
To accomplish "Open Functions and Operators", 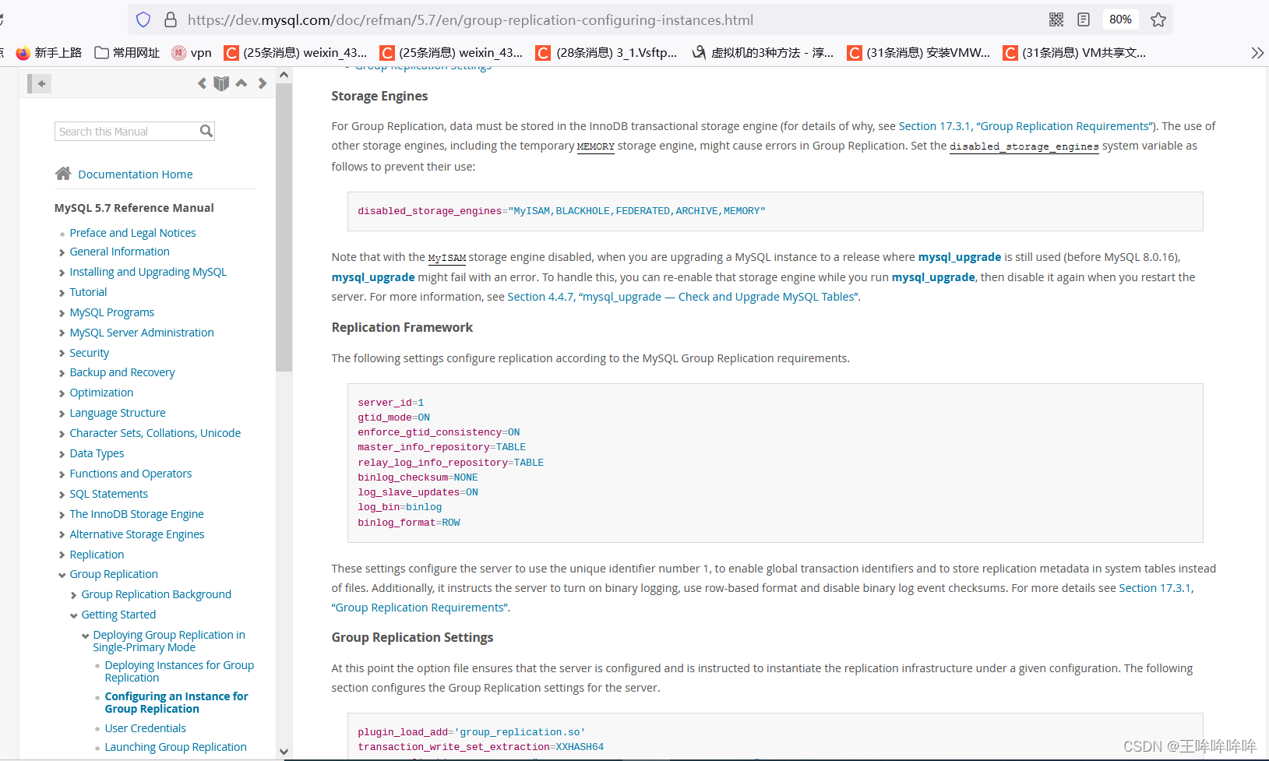I will coord(130,474).
